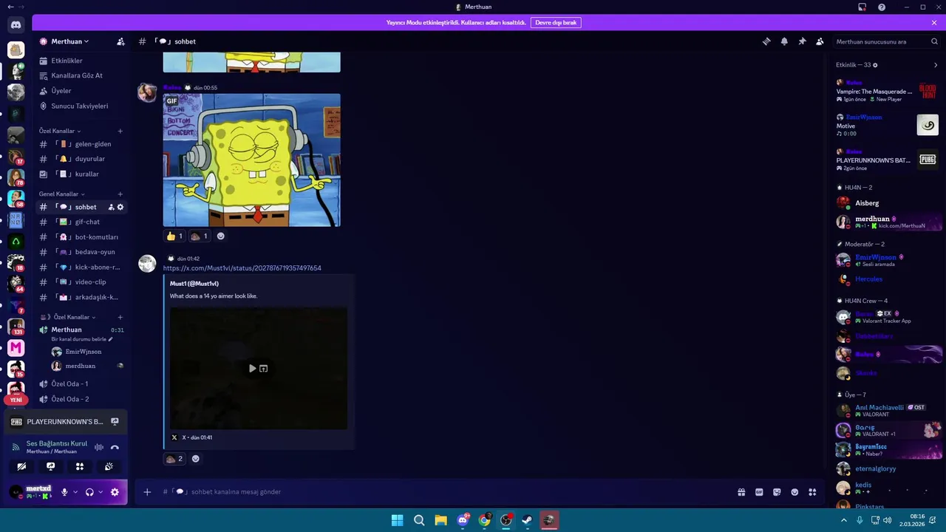Open Kanallara Göz At
This screenshot has height=532, width=946.
click(81, 75)
